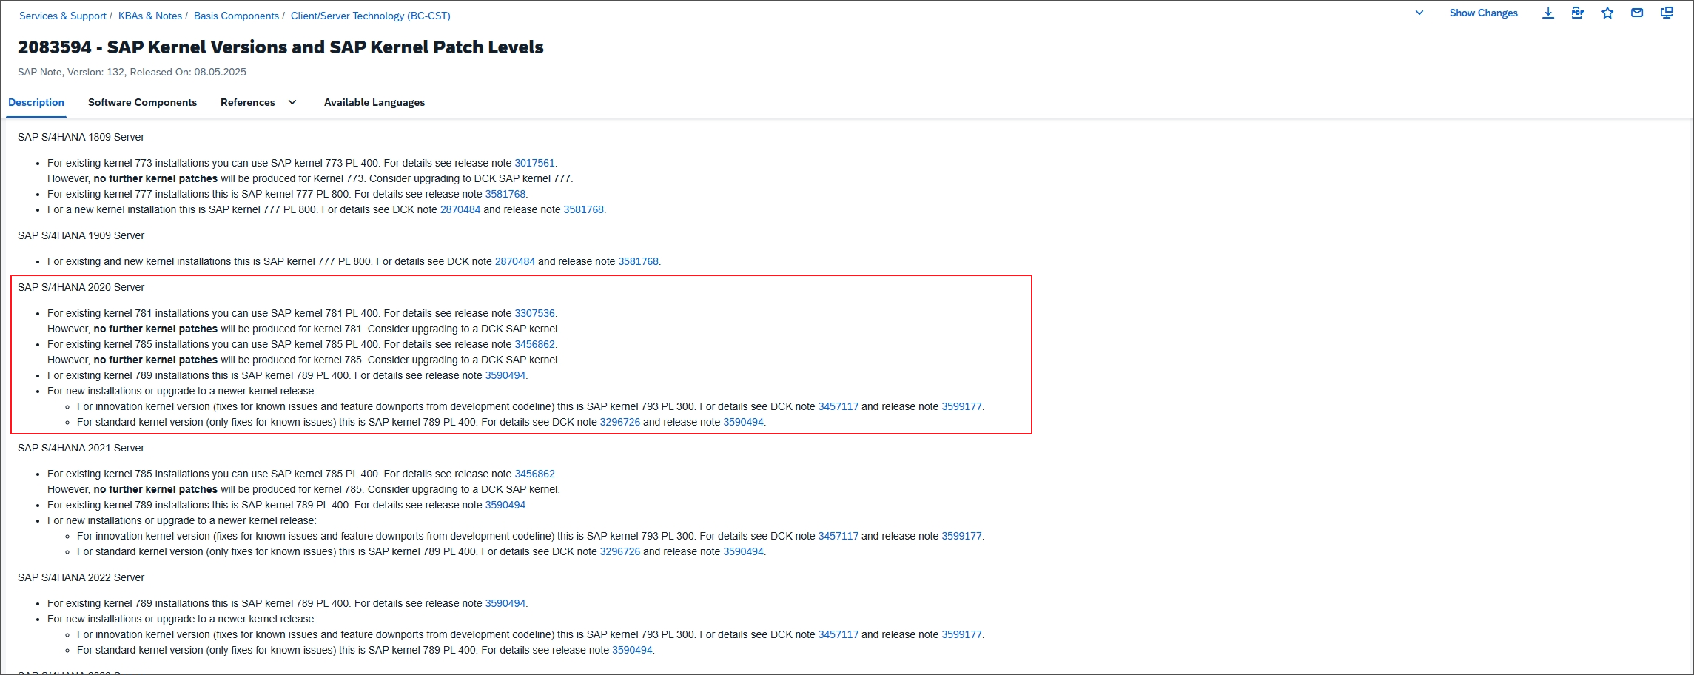Click Show Changes

click(x=1483, y=13)
